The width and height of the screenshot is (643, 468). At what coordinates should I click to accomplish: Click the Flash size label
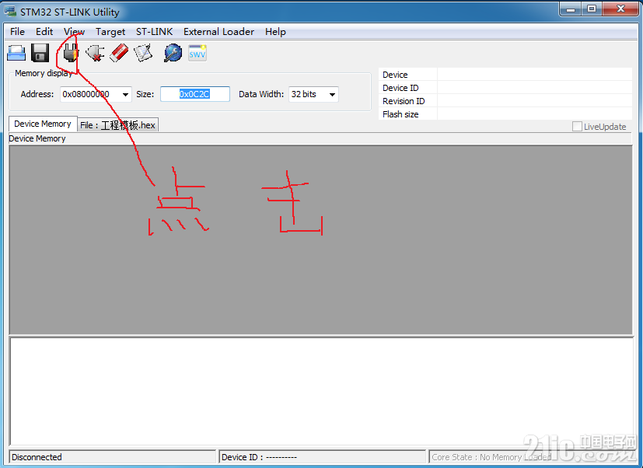[x=400, y=114]
